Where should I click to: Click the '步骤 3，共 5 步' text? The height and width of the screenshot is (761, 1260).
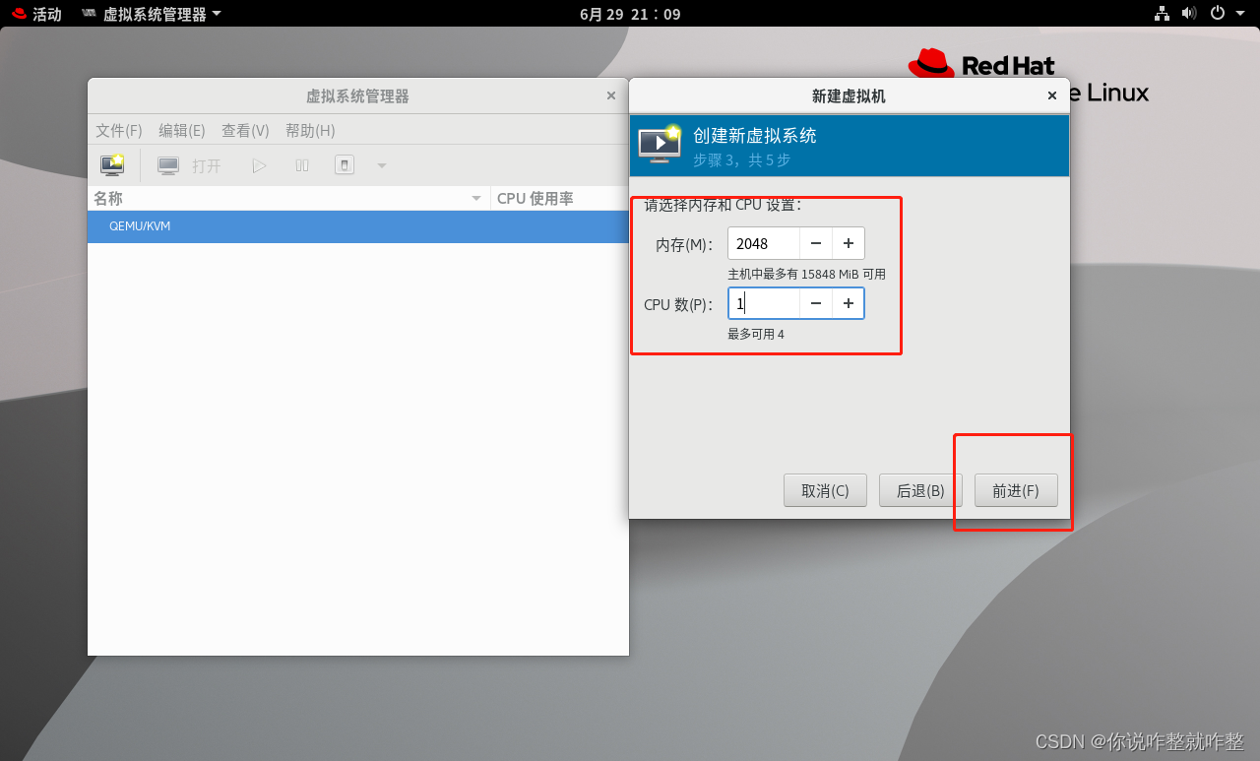741,159
